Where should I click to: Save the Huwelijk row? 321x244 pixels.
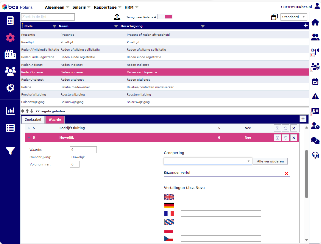(x=278, y=138)
